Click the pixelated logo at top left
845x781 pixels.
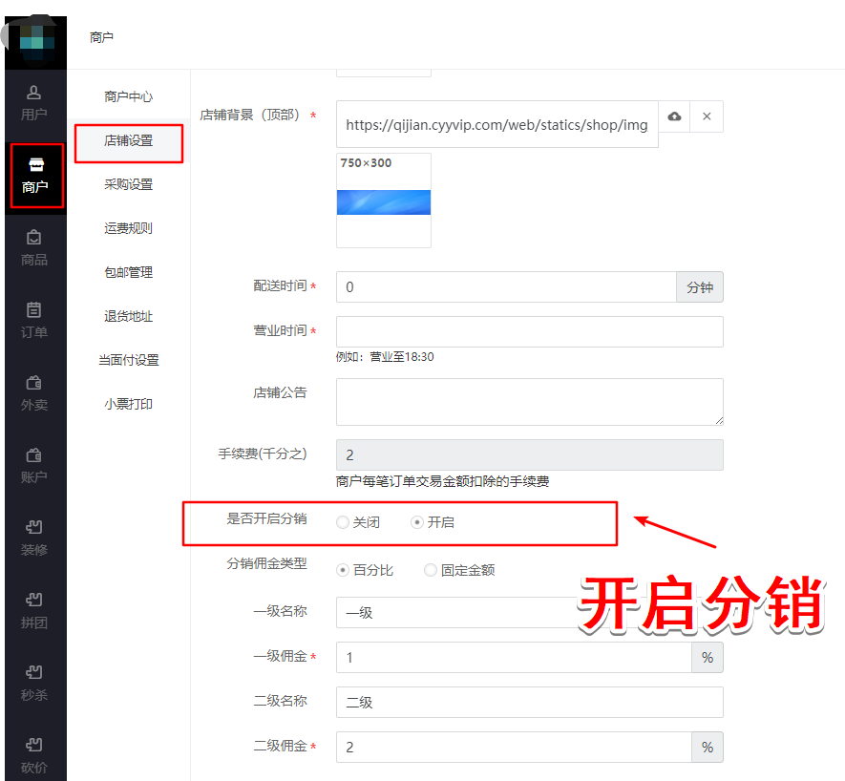35,42
